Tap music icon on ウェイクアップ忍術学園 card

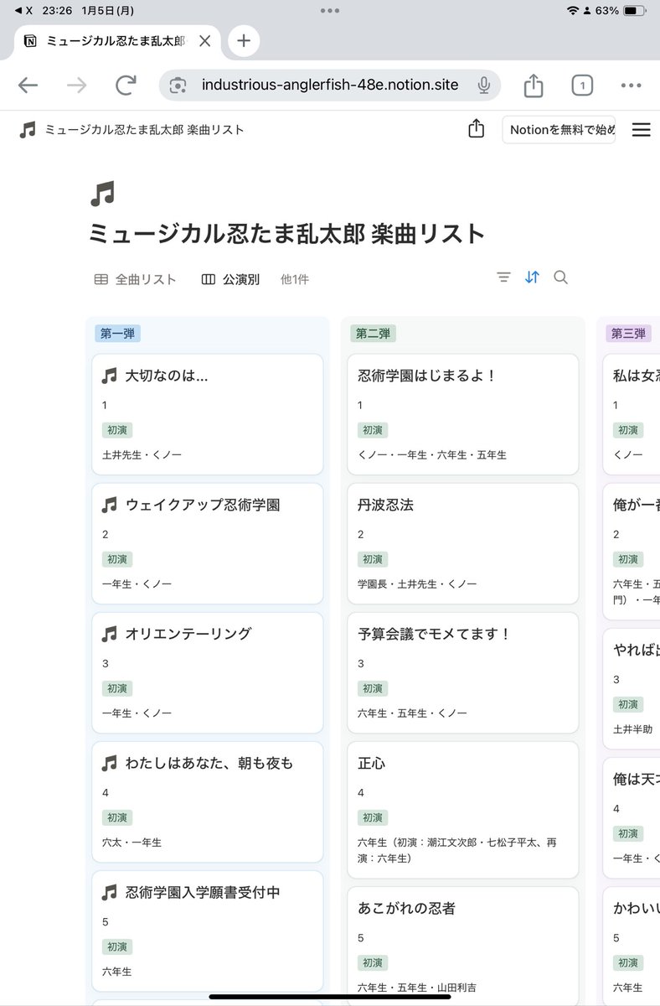coord(110,506)
